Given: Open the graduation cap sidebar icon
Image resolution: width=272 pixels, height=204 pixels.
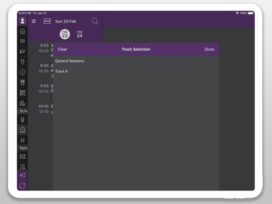Looking at the screenshot, I should point(23,51).
